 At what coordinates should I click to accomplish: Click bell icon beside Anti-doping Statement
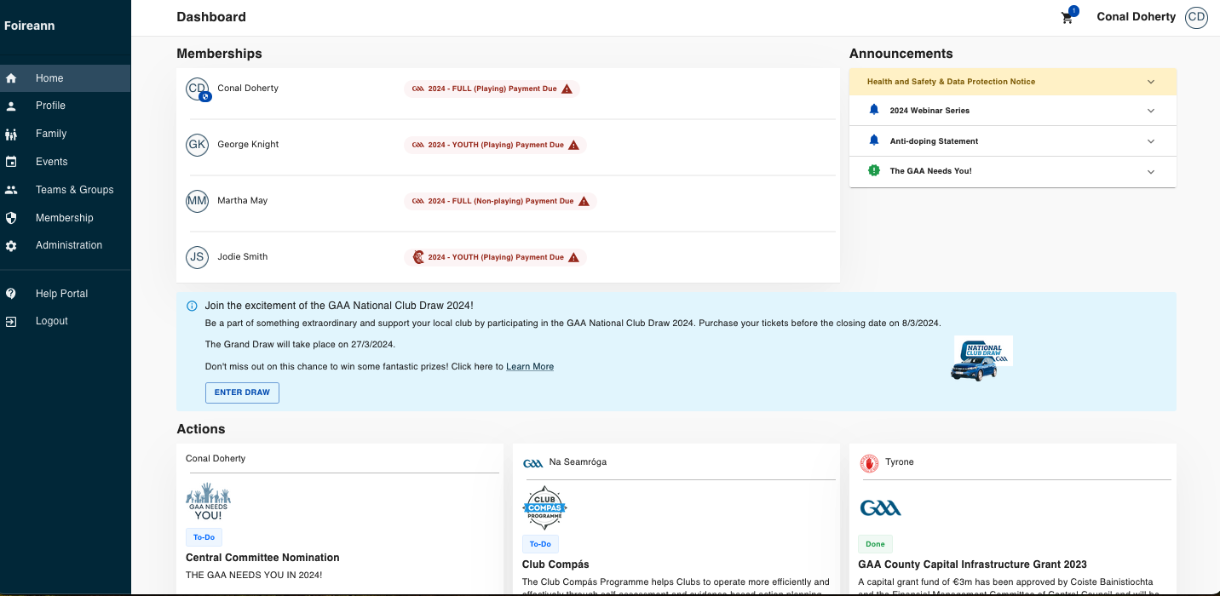point(873,140)
